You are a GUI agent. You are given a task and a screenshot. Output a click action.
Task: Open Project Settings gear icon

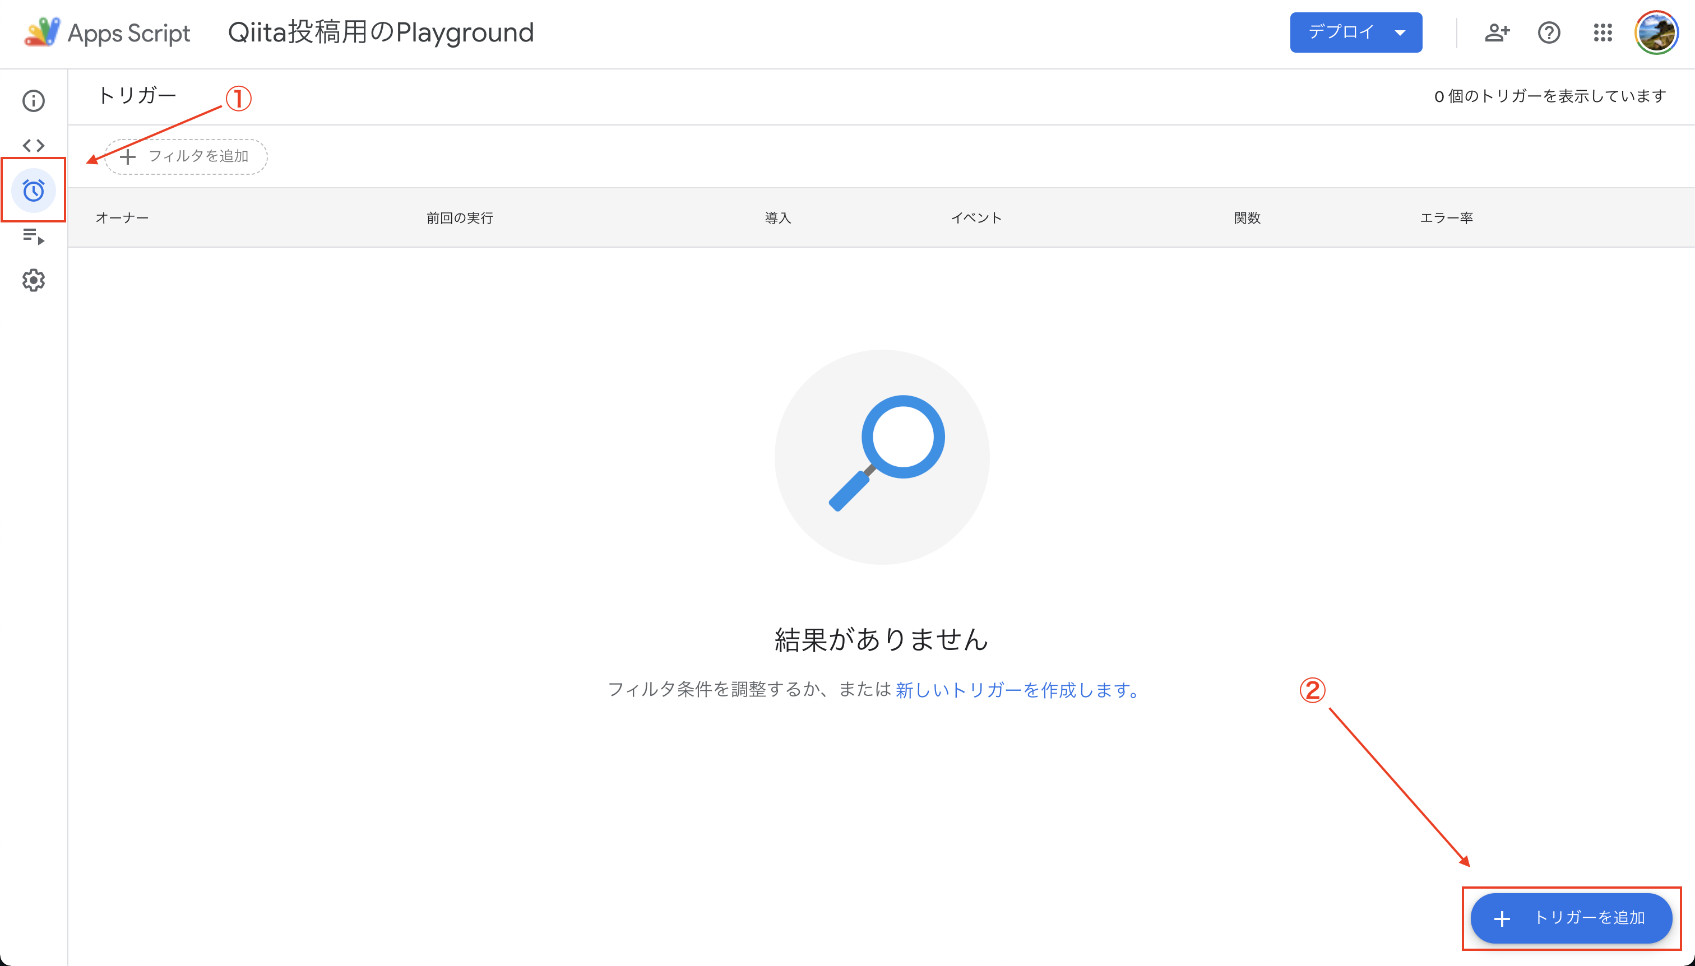[33, 280]
